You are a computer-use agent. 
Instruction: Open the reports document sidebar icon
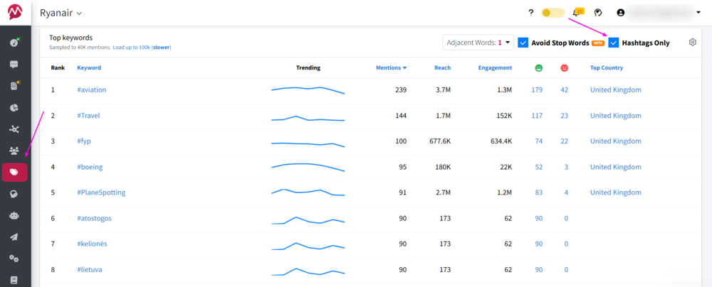click(x=14, y=86)
